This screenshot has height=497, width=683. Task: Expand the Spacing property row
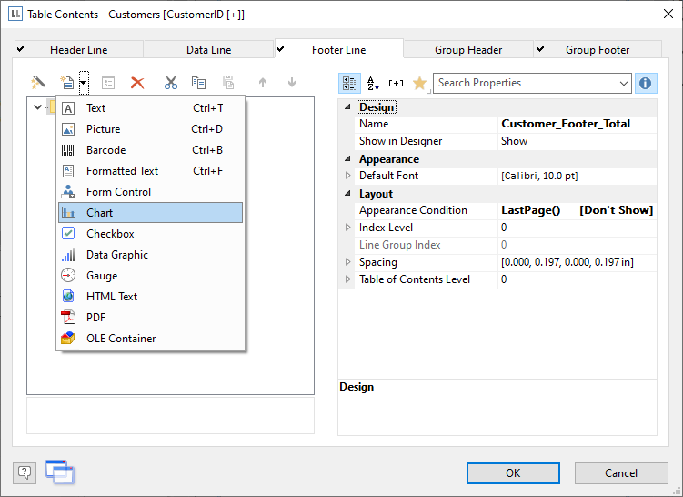pos(347,262)
